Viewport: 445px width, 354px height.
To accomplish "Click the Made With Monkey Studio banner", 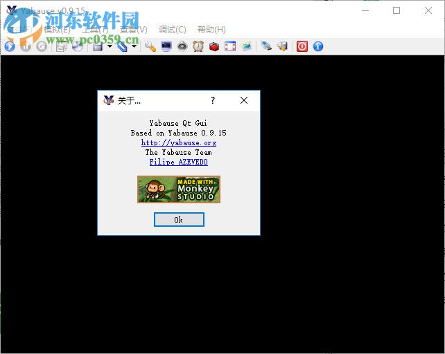I will 179,189.
